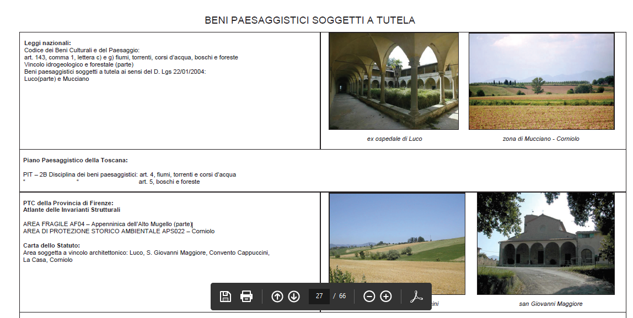
Task: Click the Mucciano - Corniolo field photo
Action: coord(541,81)
